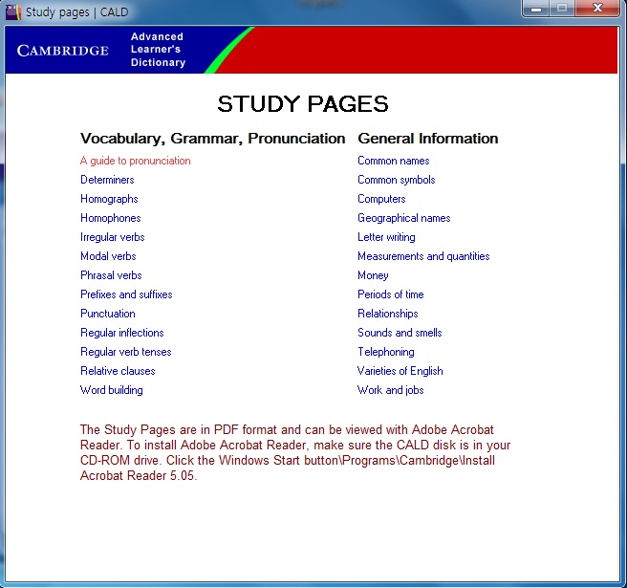The height and width of the screenshot is (588, 627).
Task: Select the Irregular verbs link
Action: [x=113, y=237]
